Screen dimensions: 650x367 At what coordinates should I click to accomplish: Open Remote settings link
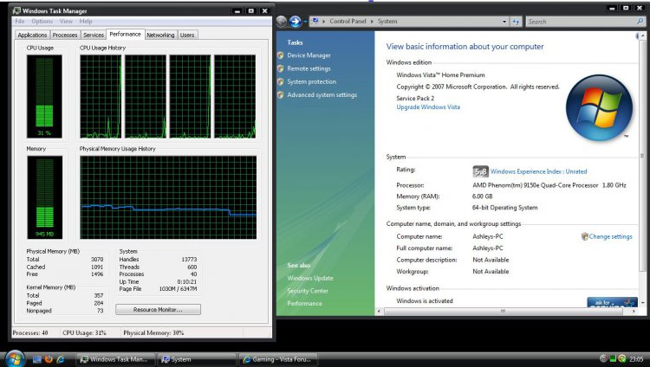(x=309, y=68)
